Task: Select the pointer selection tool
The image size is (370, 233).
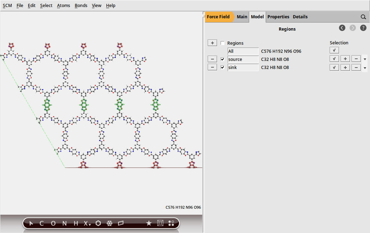Action: (31, 223)
